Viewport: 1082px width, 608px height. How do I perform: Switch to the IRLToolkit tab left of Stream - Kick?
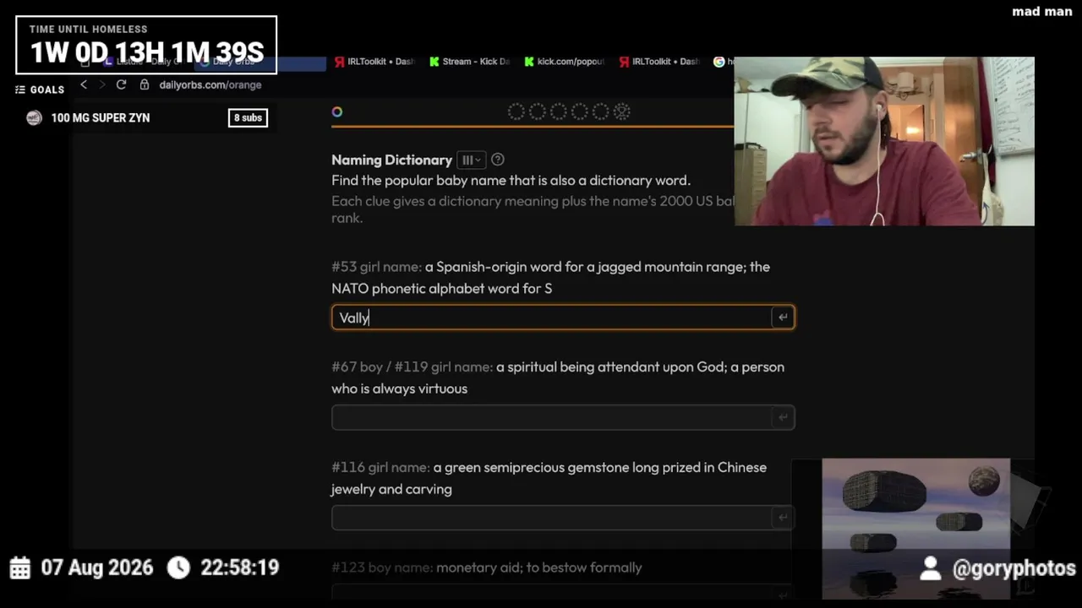374,62
